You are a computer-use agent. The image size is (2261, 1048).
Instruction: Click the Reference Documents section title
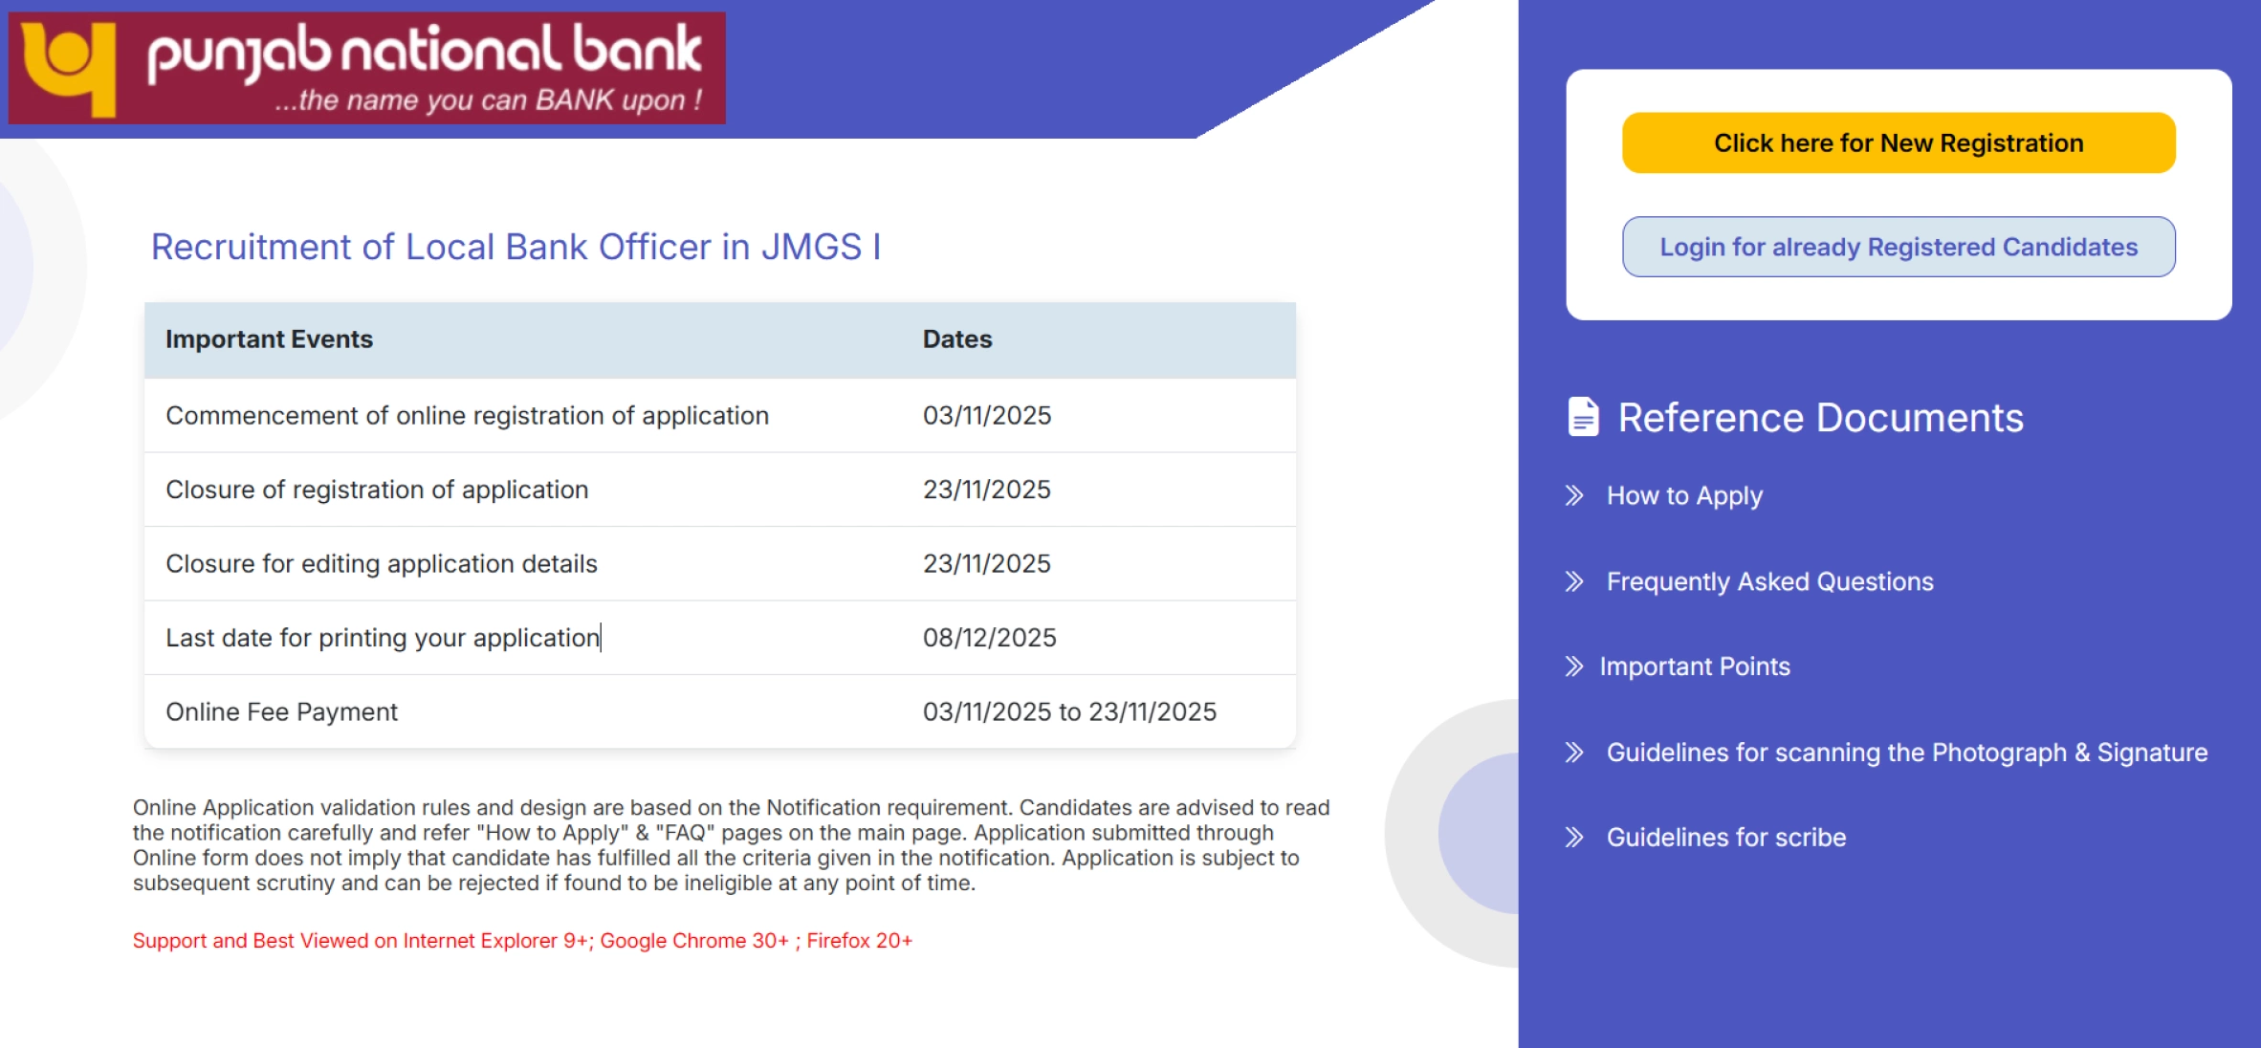1820,417
